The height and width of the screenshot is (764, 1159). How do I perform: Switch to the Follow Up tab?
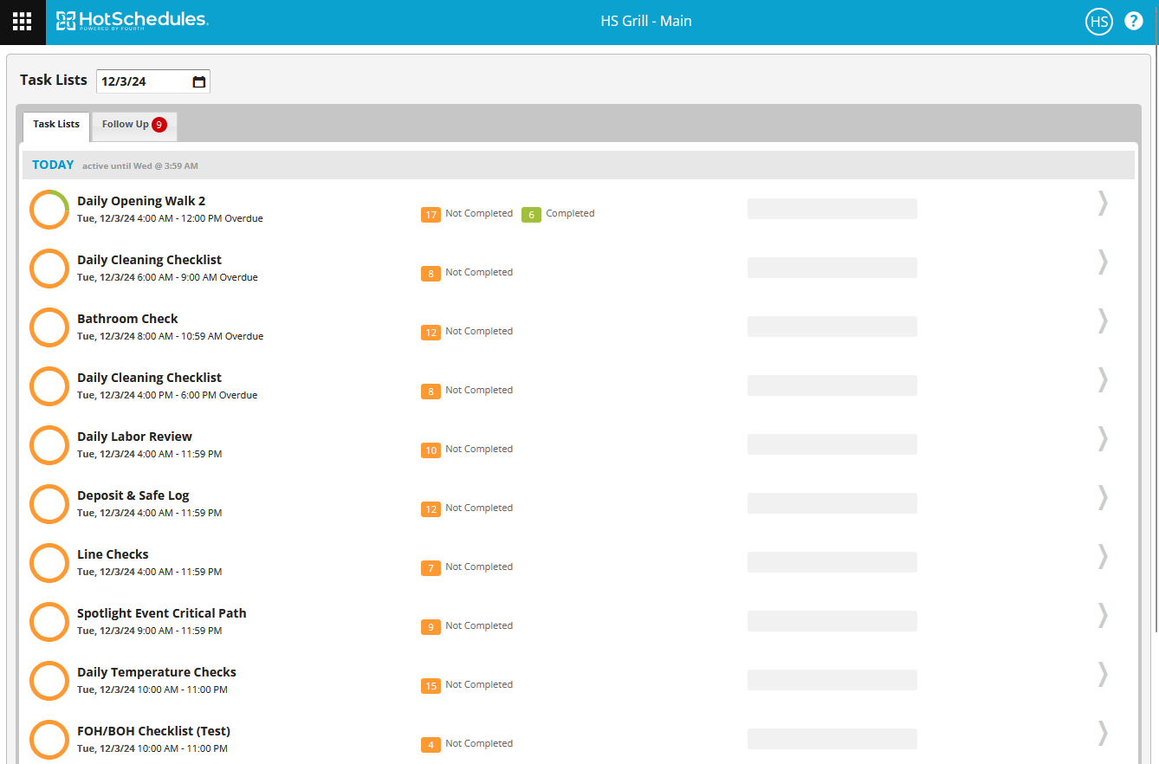tap(134, 126)
